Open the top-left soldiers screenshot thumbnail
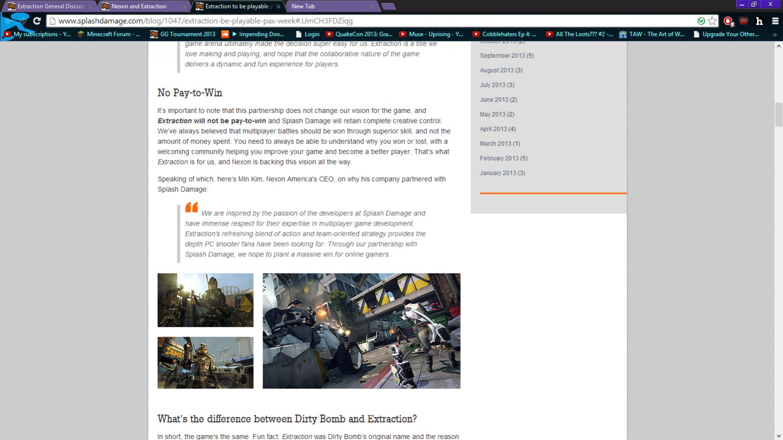The height and width of the screenshot is (440, 783). [x=205, y=300]
